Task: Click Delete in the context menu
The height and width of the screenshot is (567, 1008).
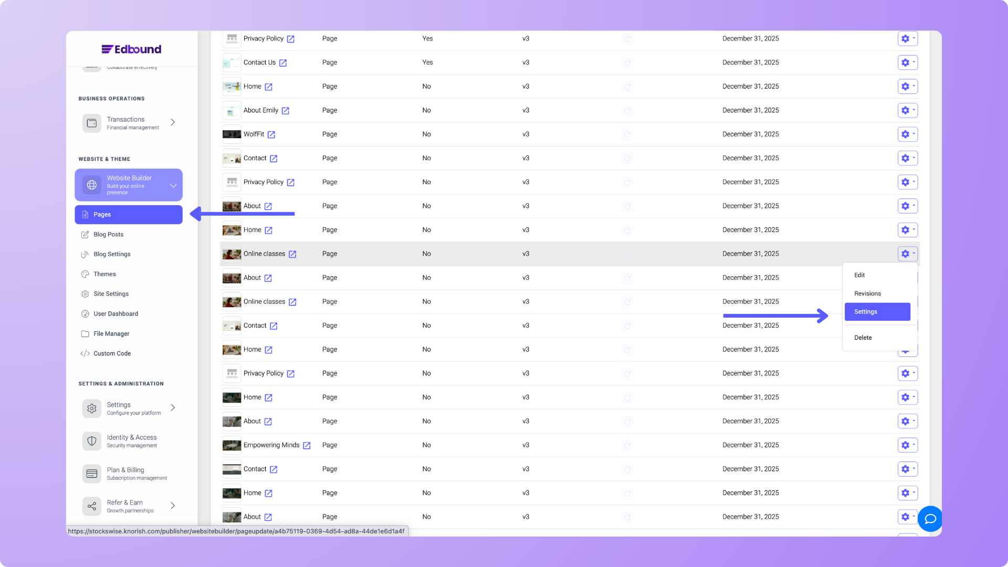Action: [863, 338]
